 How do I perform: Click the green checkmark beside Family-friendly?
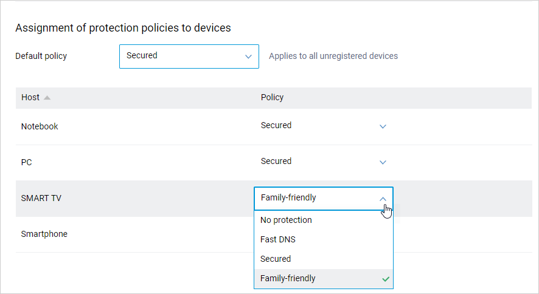(385, 279)
